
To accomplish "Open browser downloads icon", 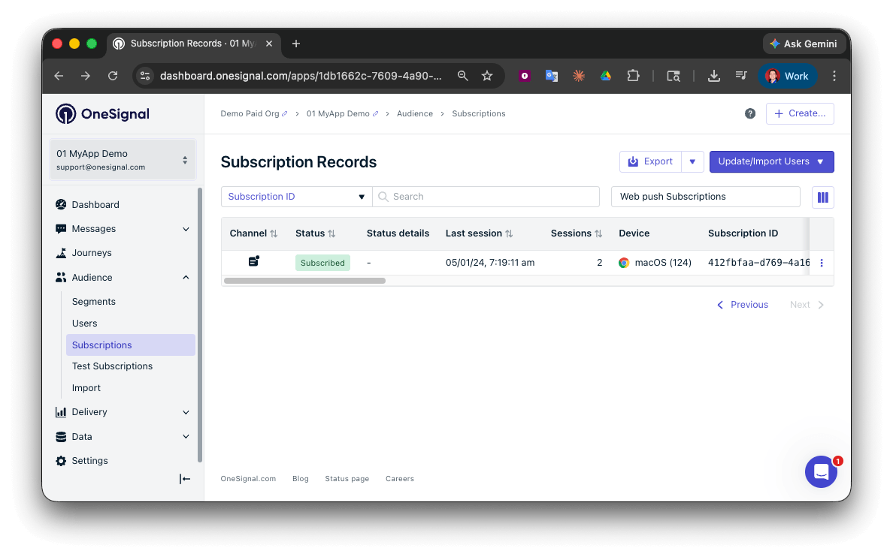I will pos(713,76).
